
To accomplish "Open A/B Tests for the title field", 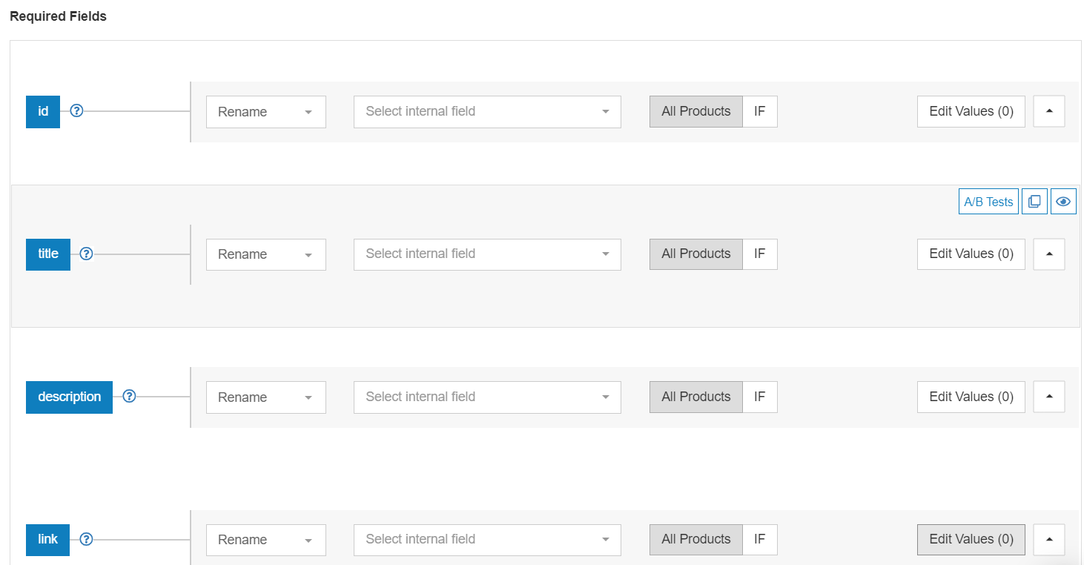I will 988,202.
